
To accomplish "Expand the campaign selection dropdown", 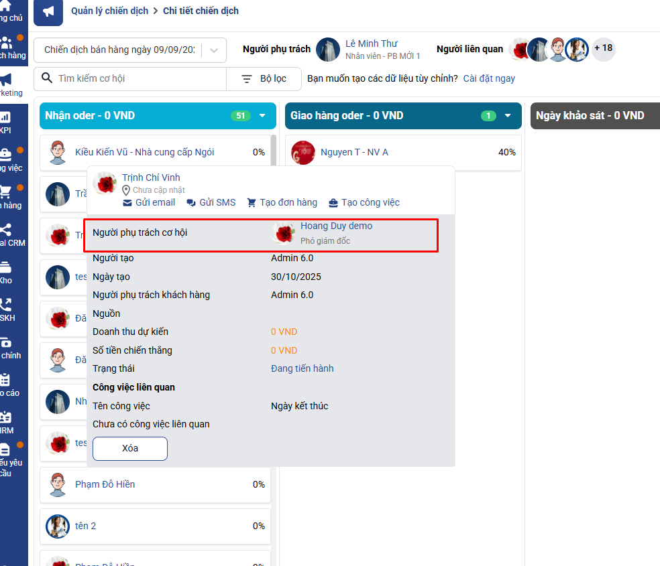I will (x=213, y=50).
